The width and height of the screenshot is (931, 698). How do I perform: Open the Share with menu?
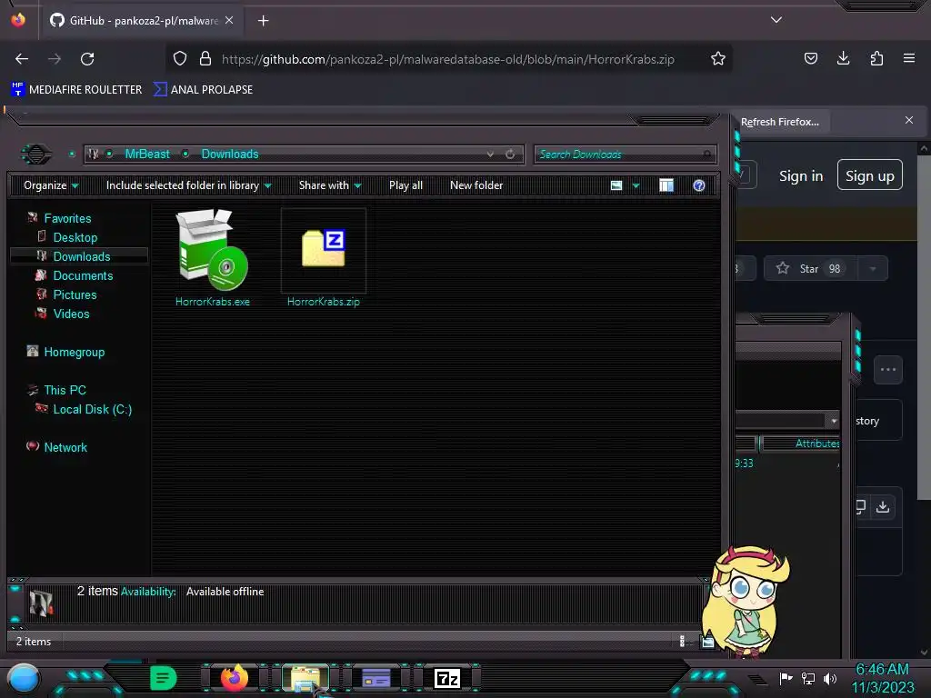[x=330, y=185]
